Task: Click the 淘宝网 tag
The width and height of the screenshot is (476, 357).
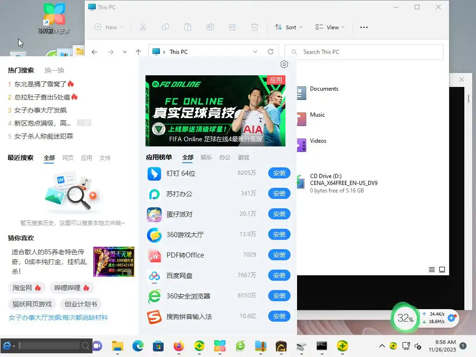Action: click(x=26, y=288)
